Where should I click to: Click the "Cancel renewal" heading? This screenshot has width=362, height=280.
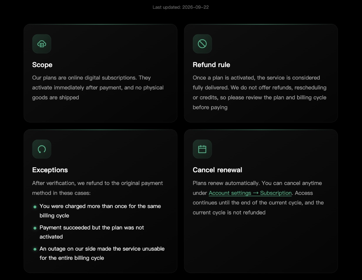[218, 170]
